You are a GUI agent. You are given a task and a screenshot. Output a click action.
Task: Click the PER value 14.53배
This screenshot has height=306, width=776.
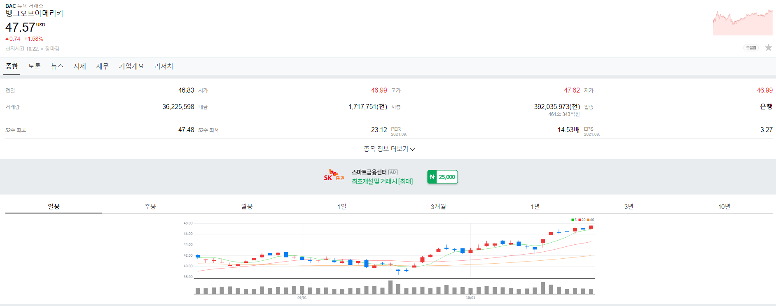coord(569,130)
